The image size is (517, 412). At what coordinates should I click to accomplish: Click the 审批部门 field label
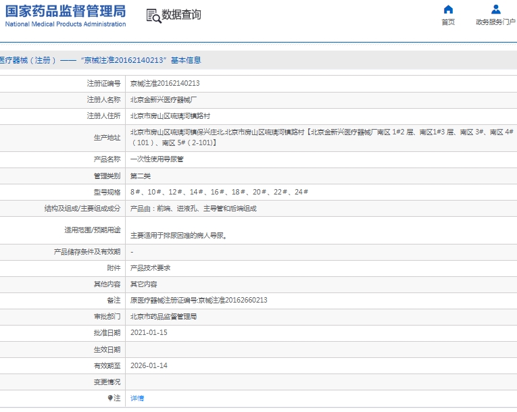pyautogui.click(x=107, y=316)
